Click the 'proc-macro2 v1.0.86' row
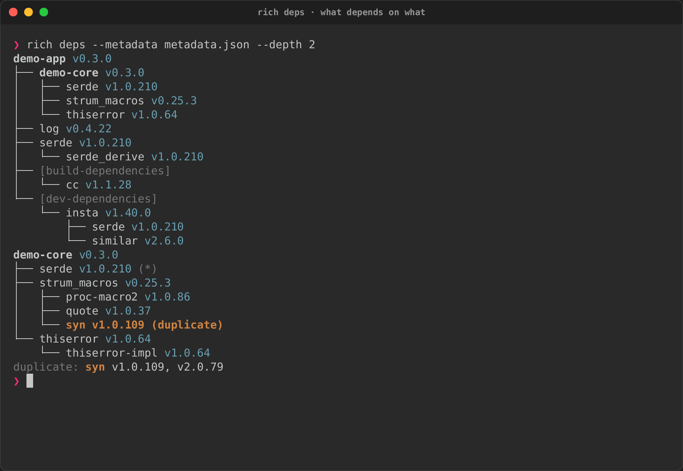This screenshot has height=471, width=683. point(128,297)
